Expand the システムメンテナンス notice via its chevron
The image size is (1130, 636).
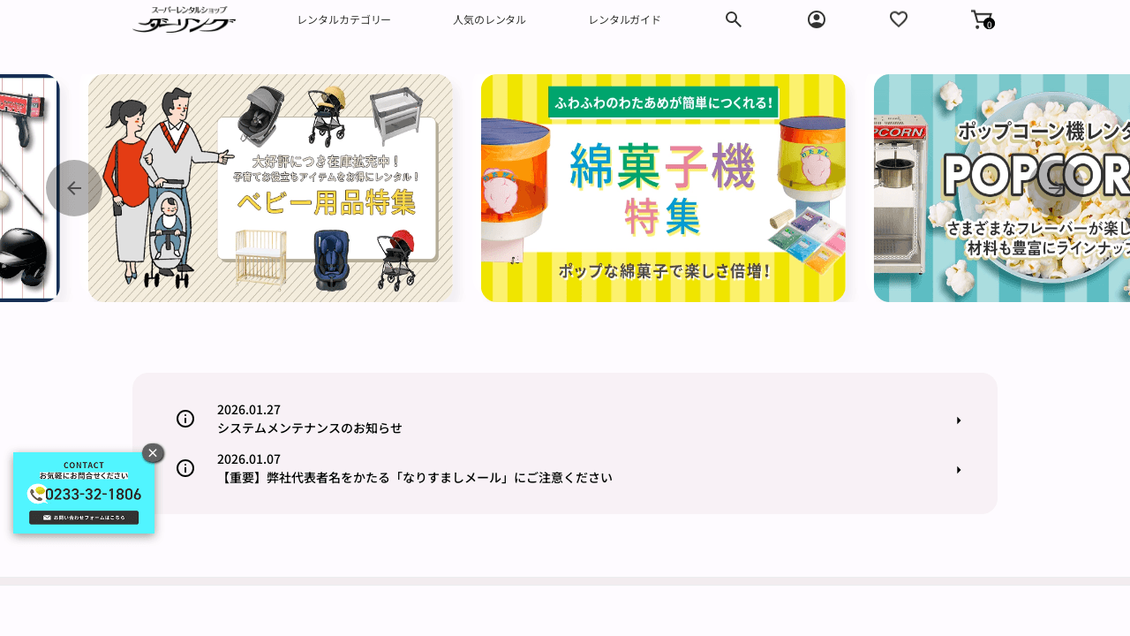click(x=959, y=420)
